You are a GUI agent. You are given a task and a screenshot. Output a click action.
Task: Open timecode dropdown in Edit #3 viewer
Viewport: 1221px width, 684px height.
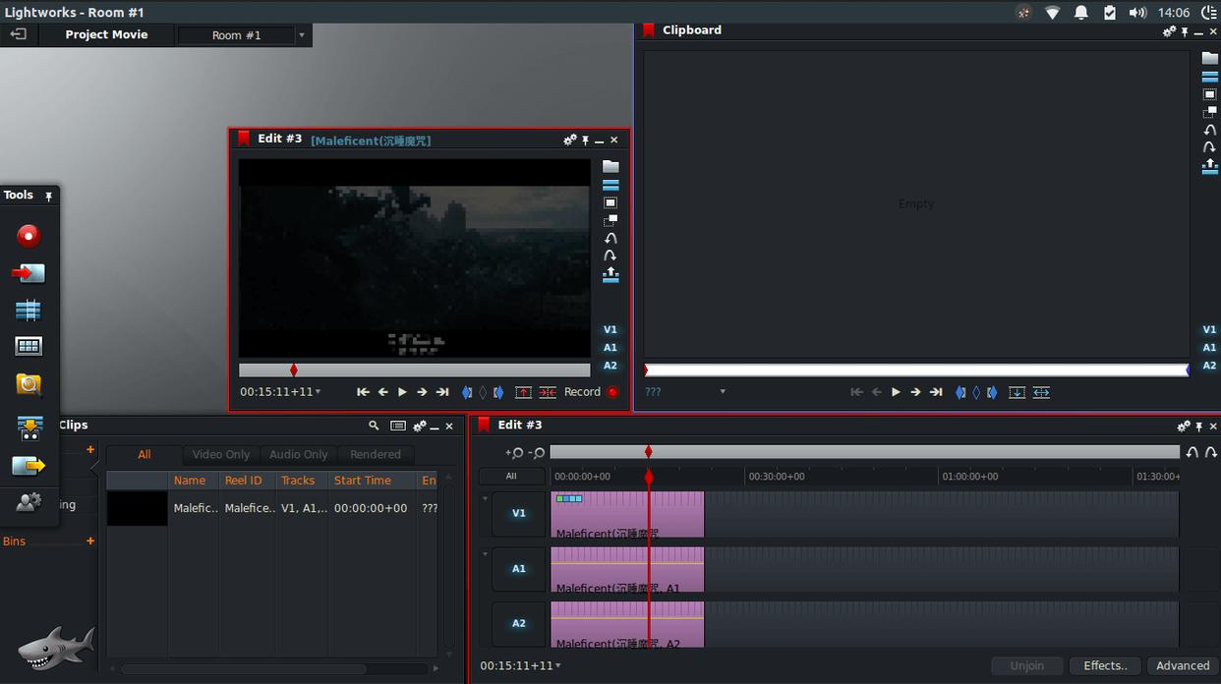318,392
